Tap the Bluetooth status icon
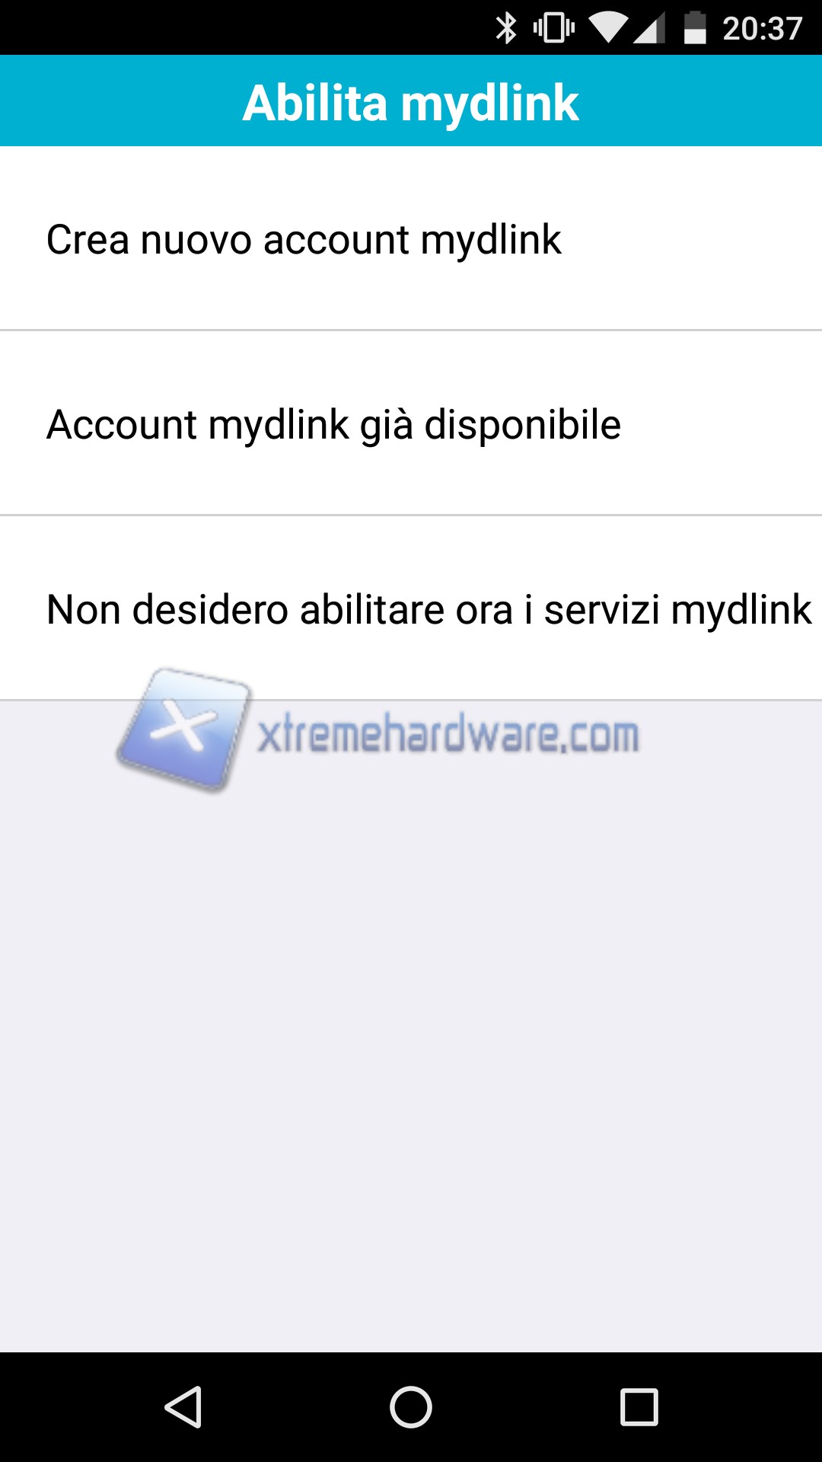This screenshot has width=822, height=1462. pos(506,28)
